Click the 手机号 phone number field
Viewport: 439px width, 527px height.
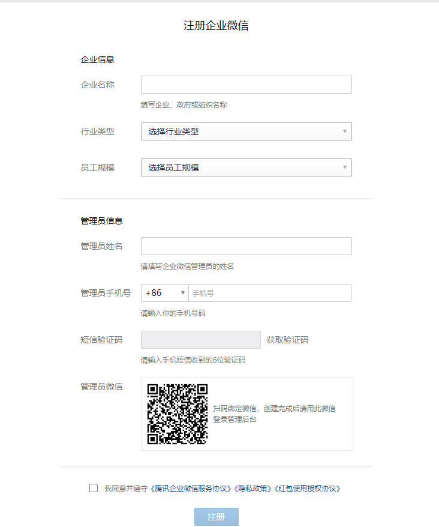270,293
